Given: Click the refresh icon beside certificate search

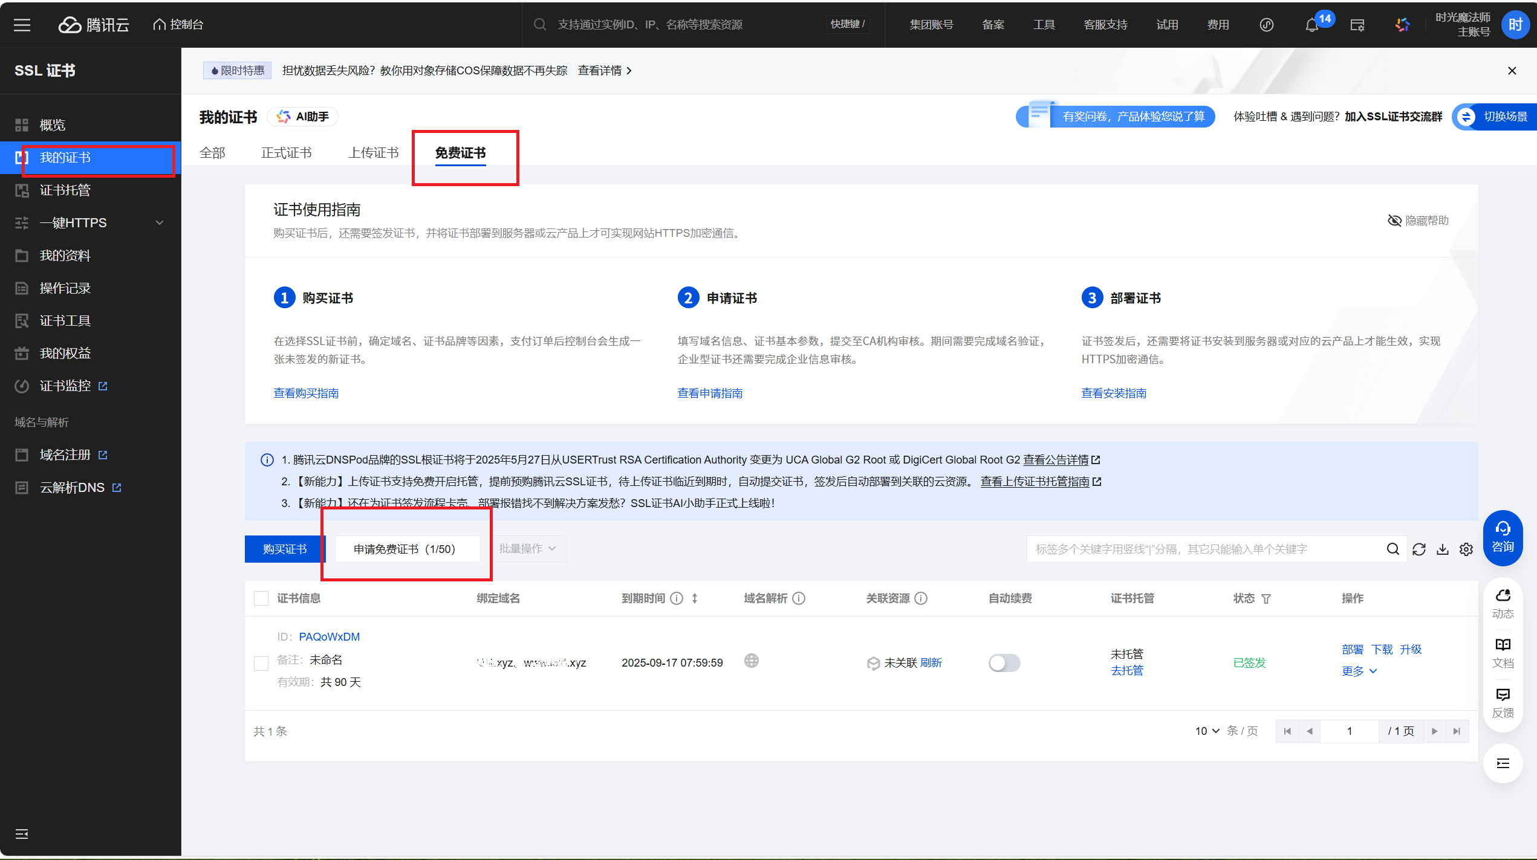Looking at the screenshot, I should 1418,549.
